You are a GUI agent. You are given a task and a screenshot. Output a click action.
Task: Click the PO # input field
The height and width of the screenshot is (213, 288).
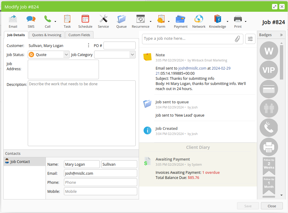pyautogui.click(x=119, y=45)
